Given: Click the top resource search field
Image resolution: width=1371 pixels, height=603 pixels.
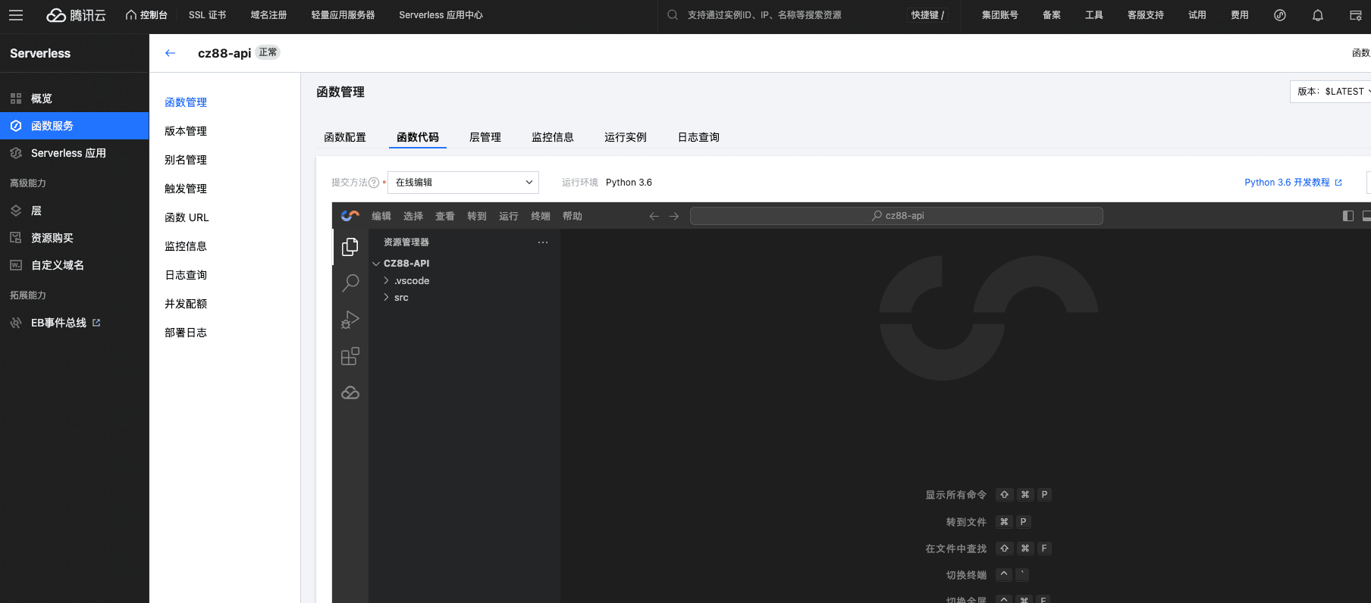Looking at the screenshot, I should click(781, 15).
